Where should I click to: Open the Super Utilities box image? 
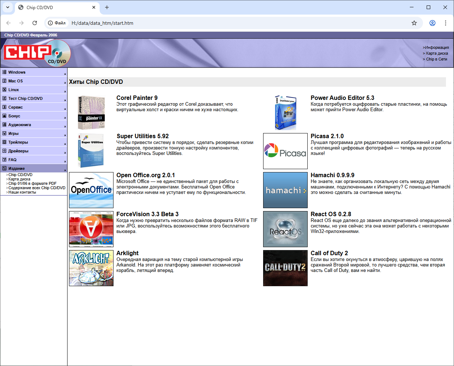[x=91, y=151]
